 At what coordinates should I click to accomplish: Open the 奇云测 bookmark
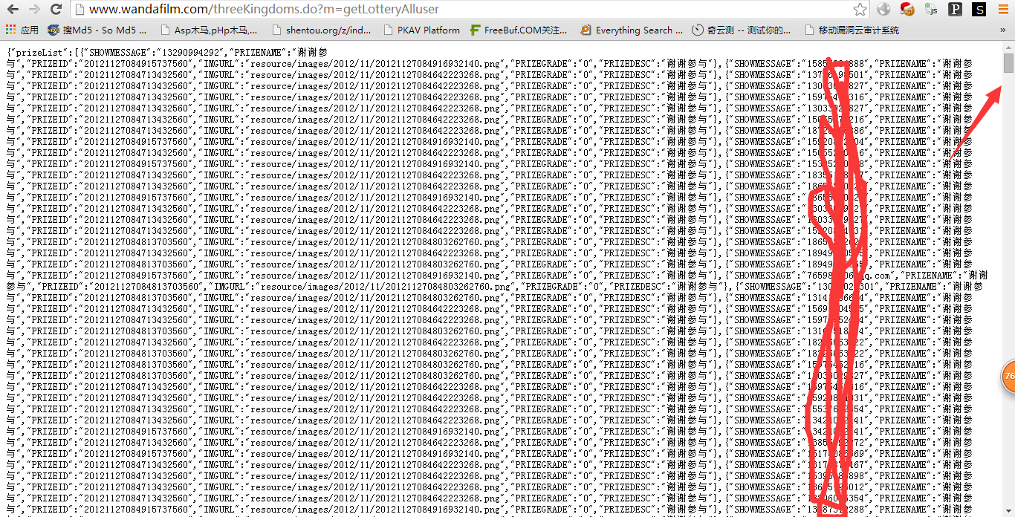point(739,30)
